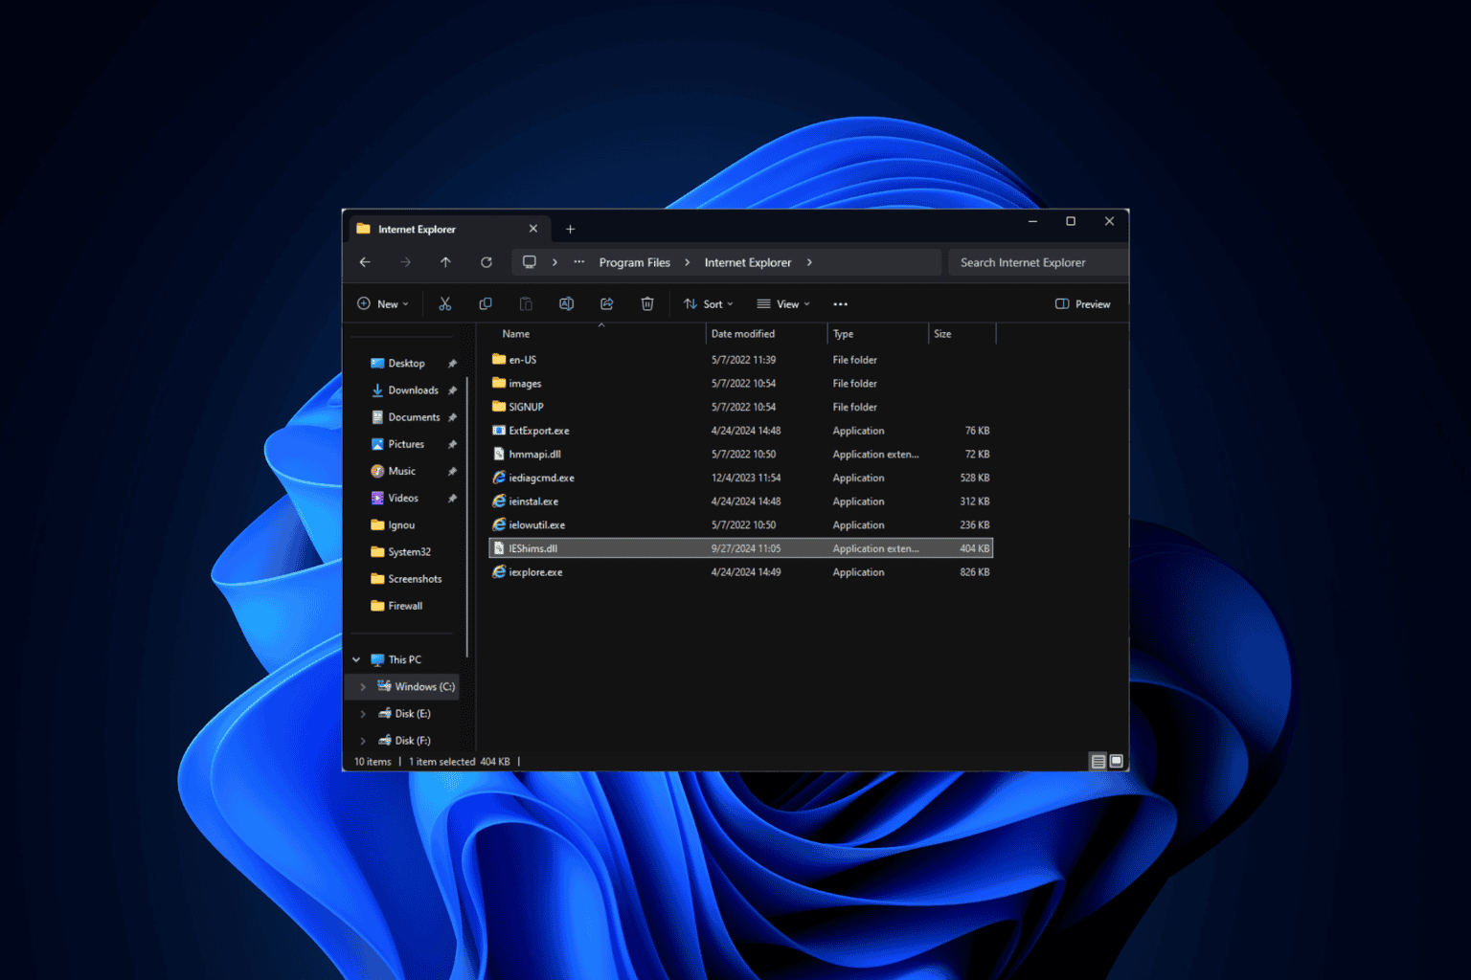The height and width of the screenshot is (980, 1471).
Task: Click chevron after Internet Explorer in breadcrumb
Action: point(809,262)
